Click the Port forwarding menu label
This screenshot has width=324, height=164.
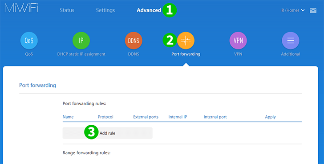(x=186, y=54)
